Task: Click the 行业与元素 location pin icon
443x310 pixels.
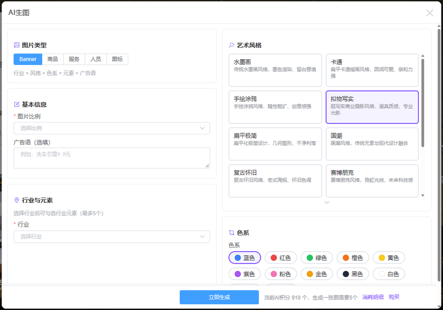Action: [x=16, y=200]
